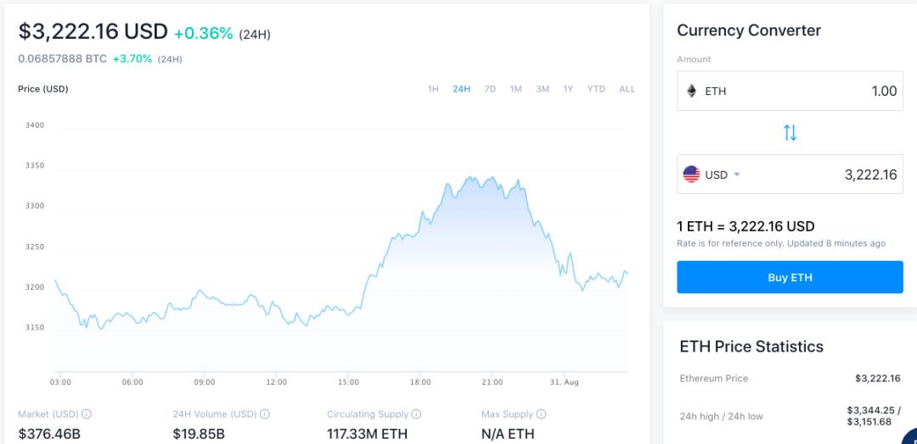This screenshot has width=917, height=444.
Task: Switch chart to 1M range
Action: (515, 89)
